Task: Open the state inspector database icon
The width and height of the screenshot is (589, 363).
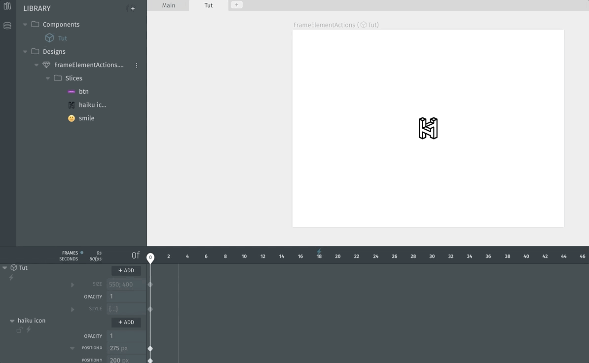Action: tap(7, 26)
